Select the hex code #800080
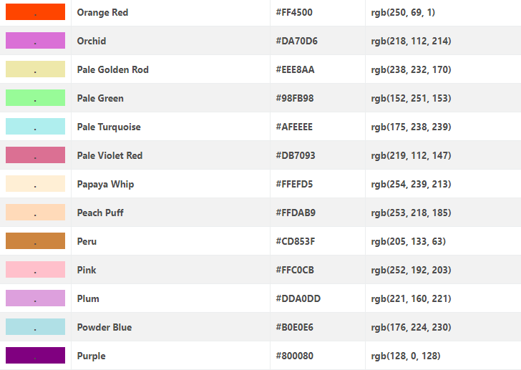This screenshot has height=370, width=521. click(x=294, y=356)
